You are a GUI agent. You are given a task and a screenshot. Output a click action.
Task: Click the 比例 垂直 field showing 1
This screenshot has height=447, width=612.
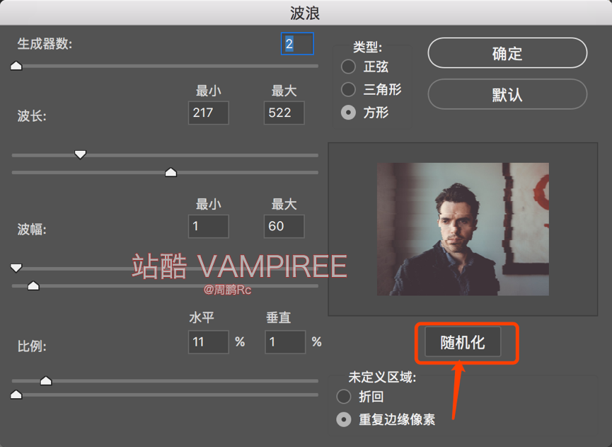[285, 342]
